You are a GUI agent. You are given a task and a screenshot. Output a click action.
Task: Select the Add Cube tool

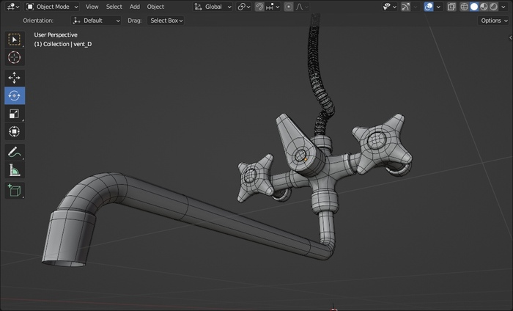15,191
